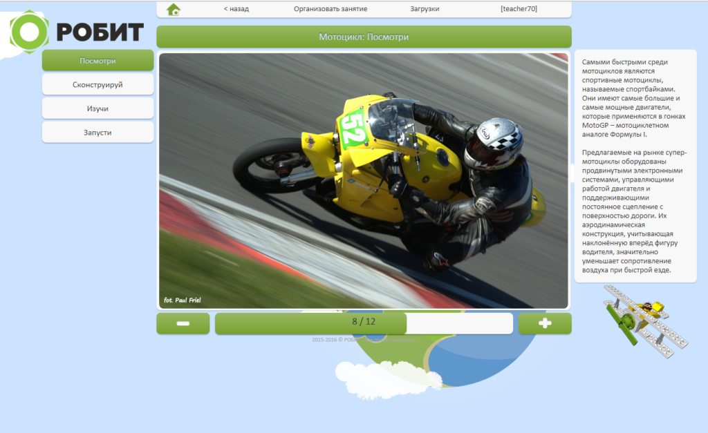The image size is (708, 433).
Task: Select the 'Запусти' sidebar button
Action: [x=97, y=132]
